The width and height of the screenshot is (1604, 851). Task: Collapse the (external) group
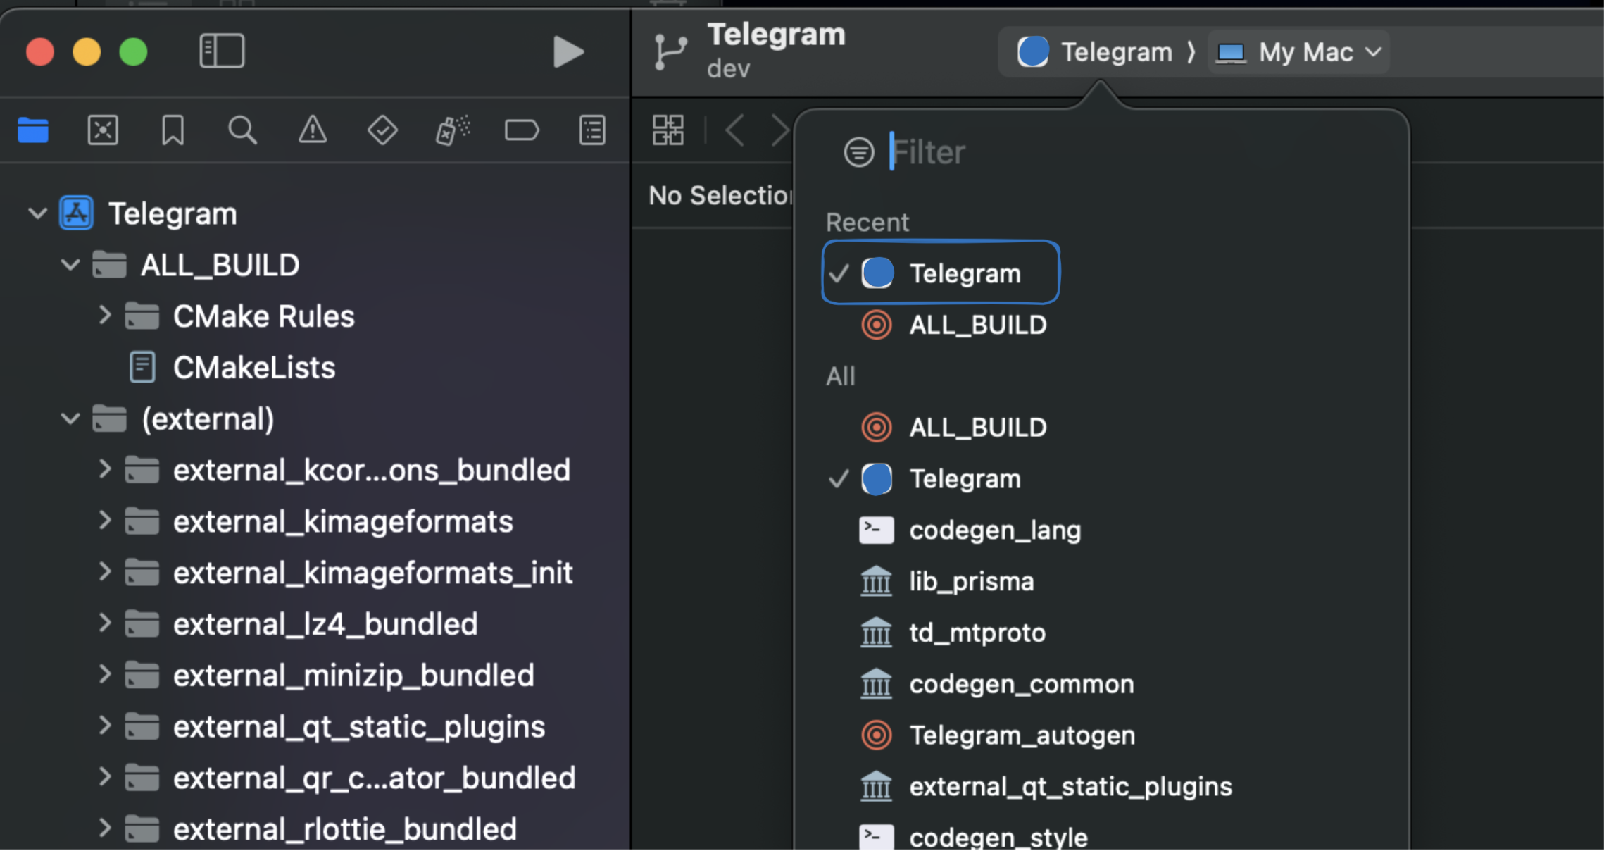pos(70,419)
